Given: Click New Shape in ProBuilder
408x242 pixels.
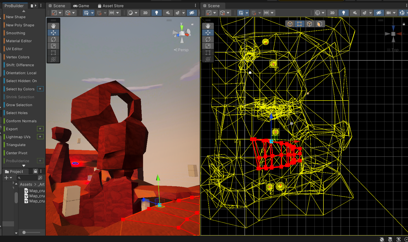Looking at the screenshot, I should click(x=16, y=17).
